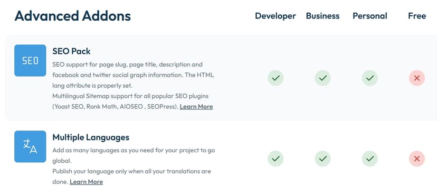
Task: Select the Business column header
Action: [322, 16]
